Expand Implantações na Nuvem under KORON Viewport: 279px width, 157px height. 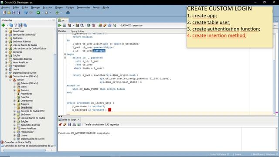pos(14,139)
